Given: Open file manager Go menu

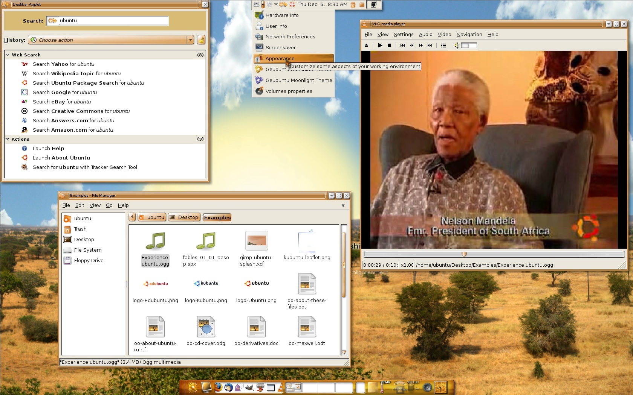Looking at the screenshot, I should (109, 205).
